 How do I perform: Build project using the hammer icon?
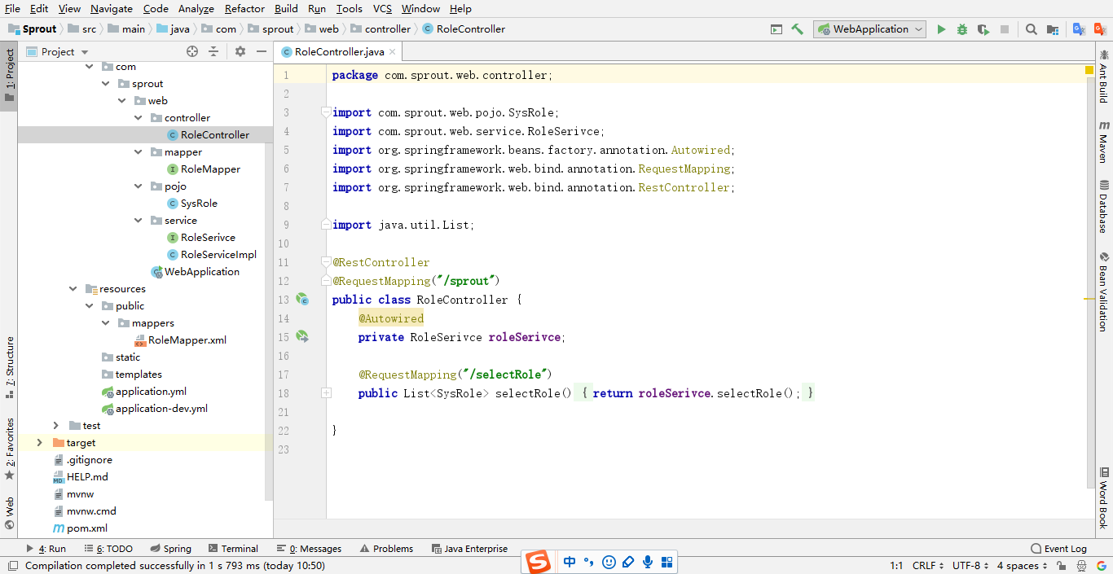(x=797, y=29)
